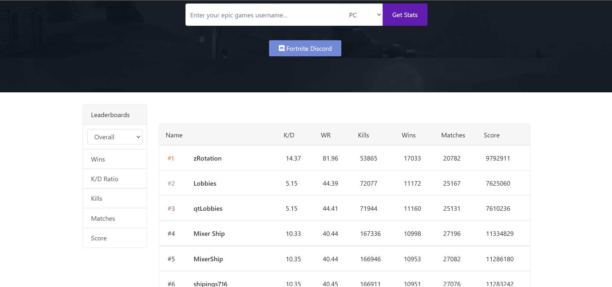Click the Get Stats button
This screenshot has height=287, width=612.
(405, 15)
